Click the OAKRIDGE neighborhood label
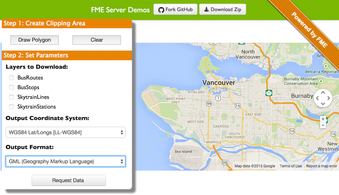The image size is (339, 195). click(221, 126)
